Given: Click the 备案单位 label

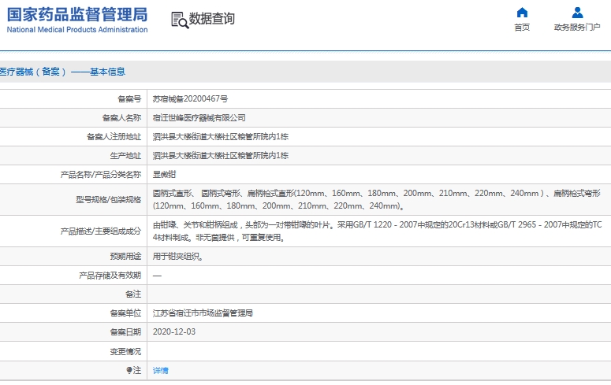Looking at the screenshot, I should point(125,313).
